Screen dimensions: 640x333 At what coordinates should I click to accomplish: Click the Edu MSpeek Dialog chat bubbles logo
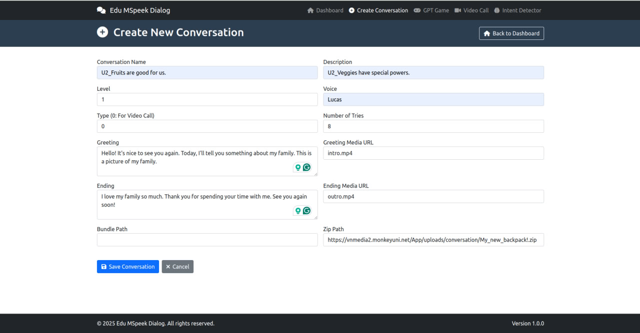pos(101,10)
